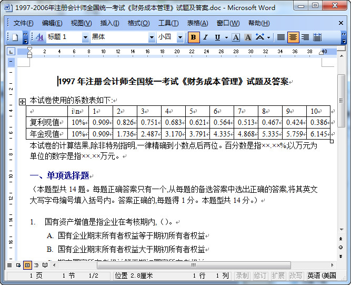Open underline style dropdown arrow
The image size is (351, 285).
[226, 37]
